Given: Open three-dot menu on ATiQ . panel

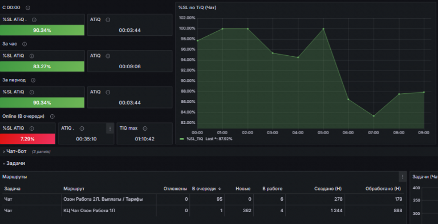Looking at the screenshot, I should click(x=109, y=128).
